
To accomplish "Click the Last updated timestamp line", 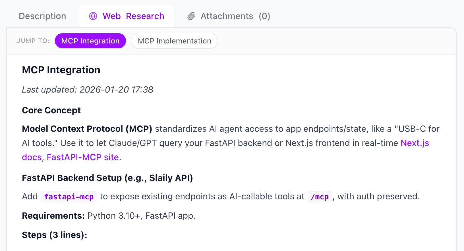I will (x=88, y=90).
